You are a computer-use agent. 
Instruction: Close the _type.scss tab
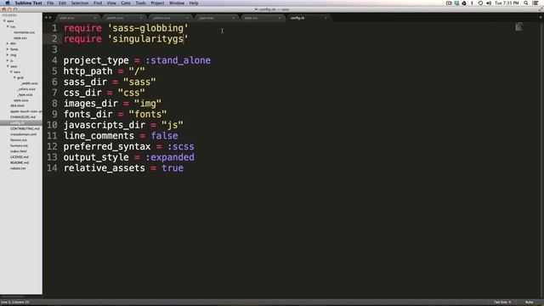coord(233,18)
